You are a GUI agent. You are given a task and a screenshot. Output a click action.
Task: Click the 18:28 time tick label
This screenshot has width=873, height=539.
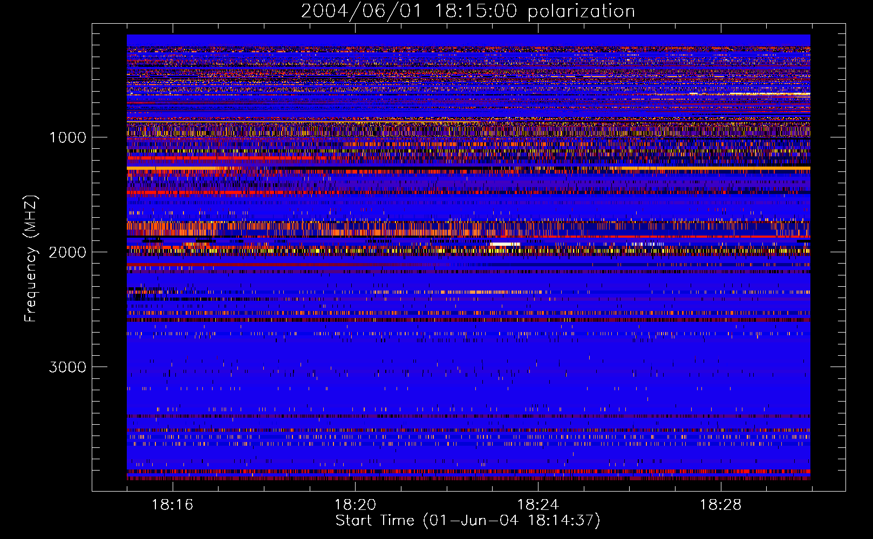tap(721, 505)
